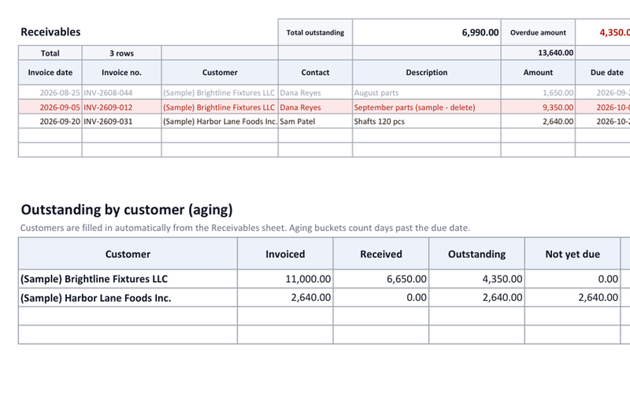Image resolution: width=630 pixels, height=394 pixels.
Task: Click the Amount column header
Action: [538, 72]
